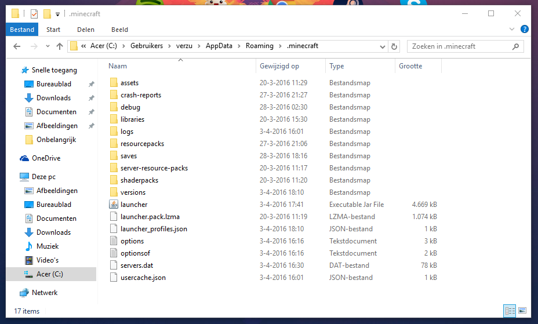
Task: Open pinned Afbeeldingen under Snelle toegang
Action: click(x=57, y=126)
